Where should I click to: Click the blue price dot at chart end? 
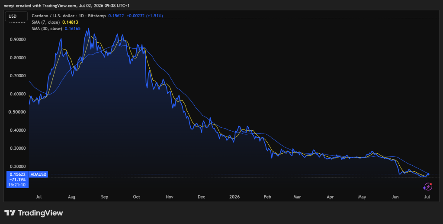pos(428,174)
